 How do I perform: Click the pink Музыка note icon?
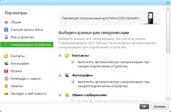pyautogui.click(x=6, y=71)
